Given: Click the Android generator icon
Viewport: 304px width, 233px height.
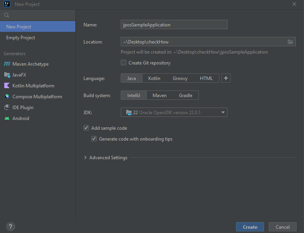Looking at the screenshot, I should click(7, 118).
